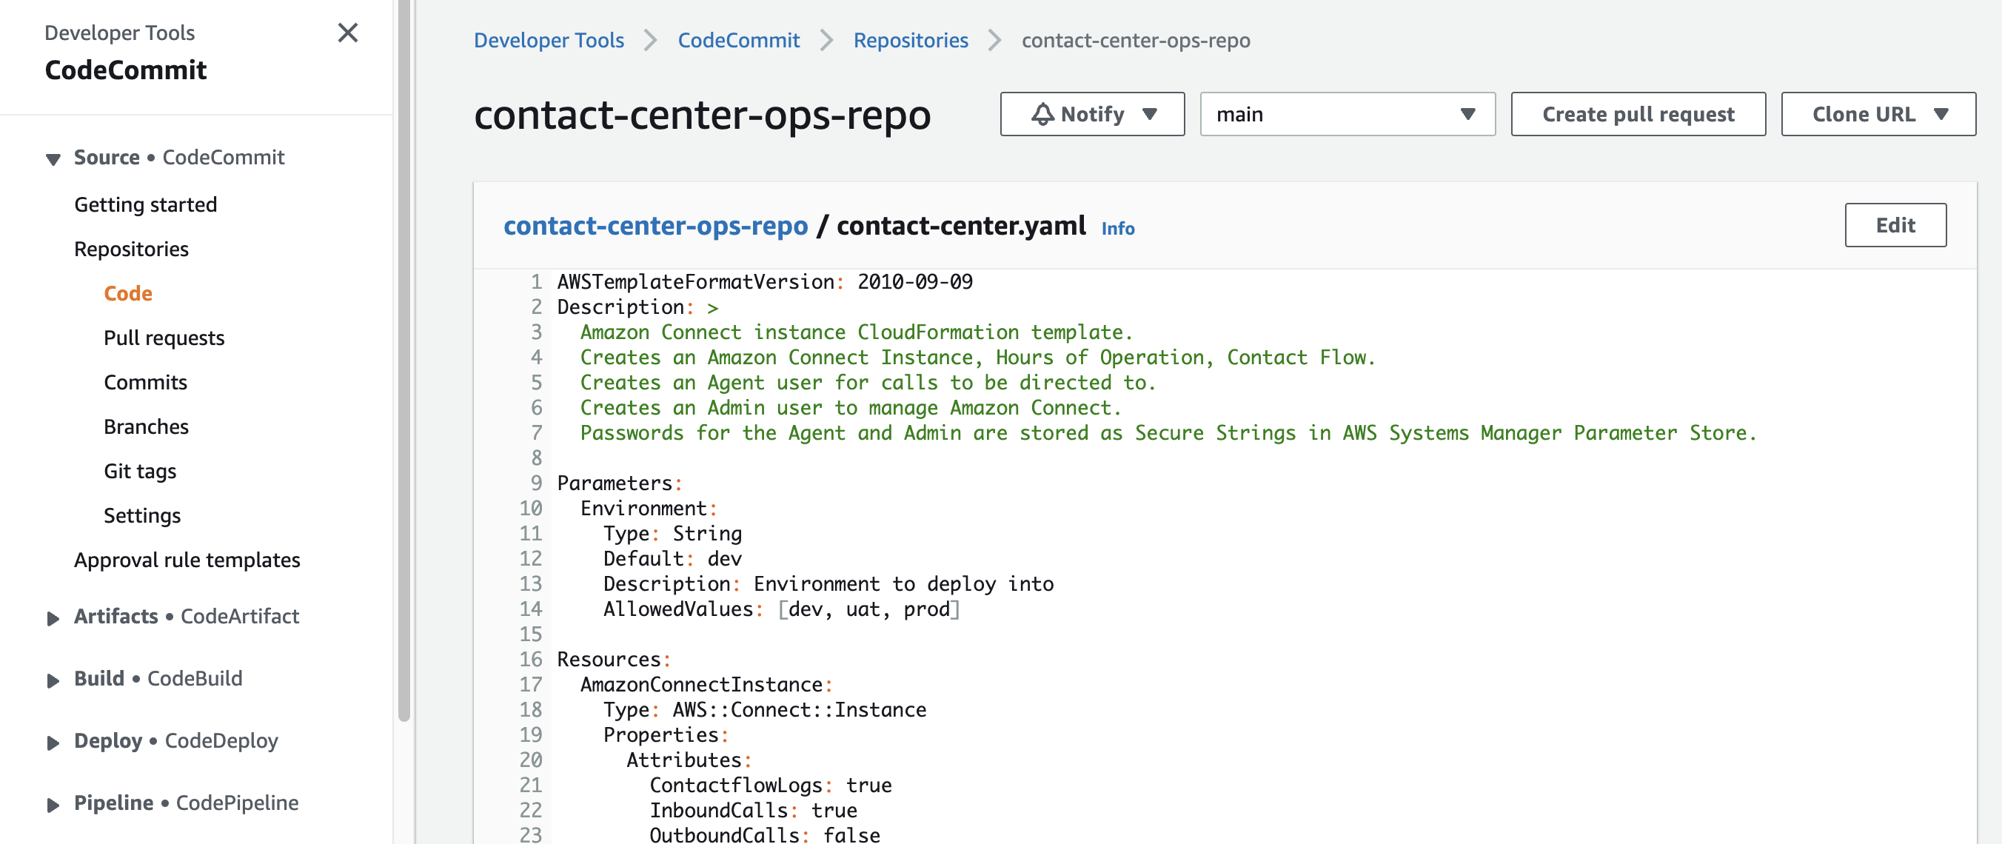Viewport: 2002px width, 844px height.
Task: Go to CodeCommit breadcrumb
Action: point(738,41)
